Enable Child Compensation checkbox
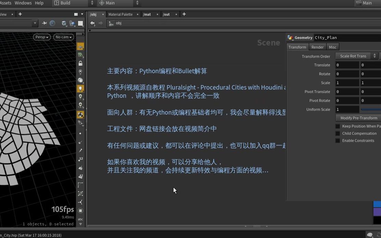Screen dimensions: 381x238 point(338,133)
